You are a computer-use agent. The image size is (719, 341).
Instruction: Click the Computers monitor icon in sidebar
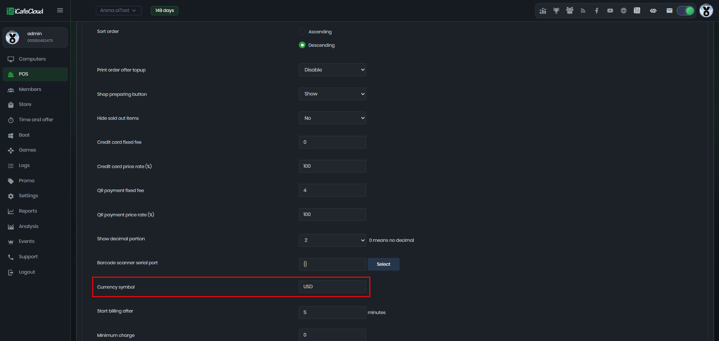click(11, 59)
